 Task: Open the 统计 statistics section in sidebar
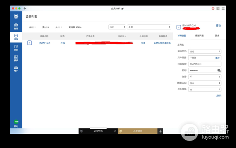(16, 26)
